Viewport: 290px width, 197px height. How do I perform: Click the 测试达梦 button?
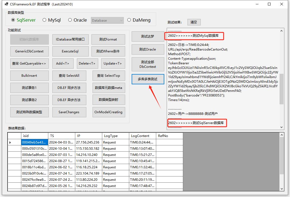pos(148,36)
